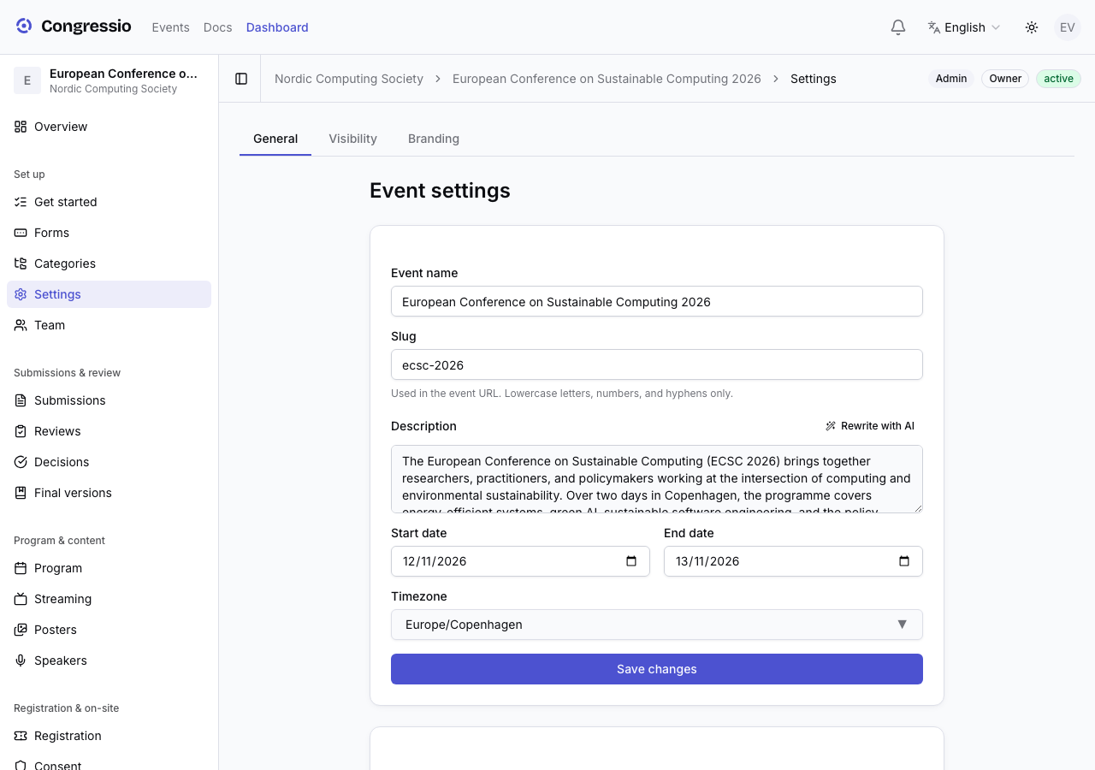Open Consent in the sidebar
The image size is (1095, 770).
click(x=109, y=761)
